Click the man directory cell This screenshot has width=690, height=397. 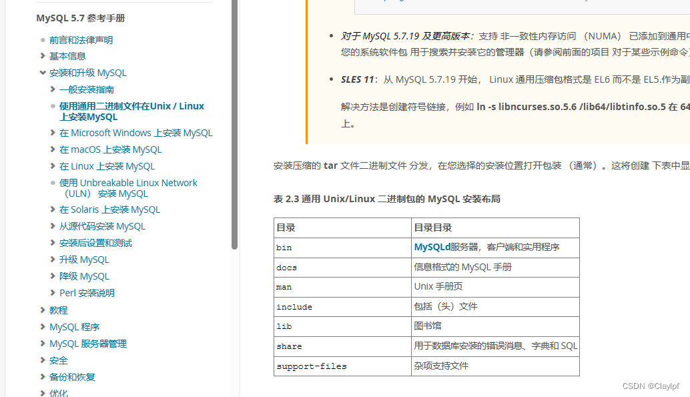(x=342, y=287)
